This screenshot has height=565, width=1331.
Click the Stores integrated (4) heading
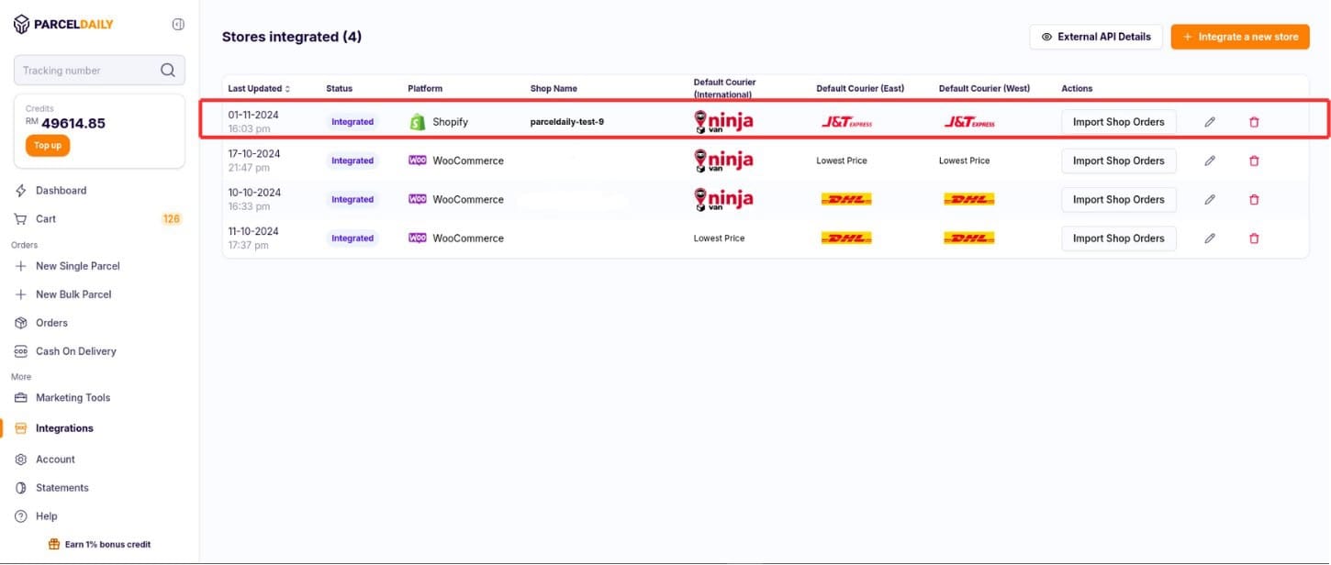[292, 37]
